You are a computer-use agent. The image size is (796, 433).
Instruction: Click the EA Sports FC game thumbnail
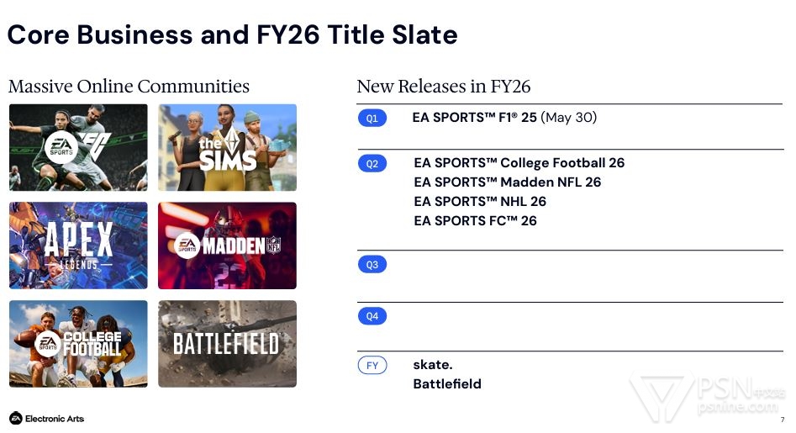[x=78, y=147]
